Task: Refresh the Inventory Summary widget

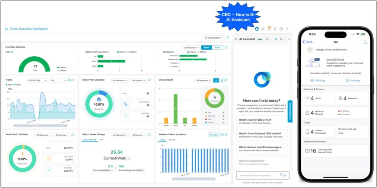Action: click(x=226, y=47)
